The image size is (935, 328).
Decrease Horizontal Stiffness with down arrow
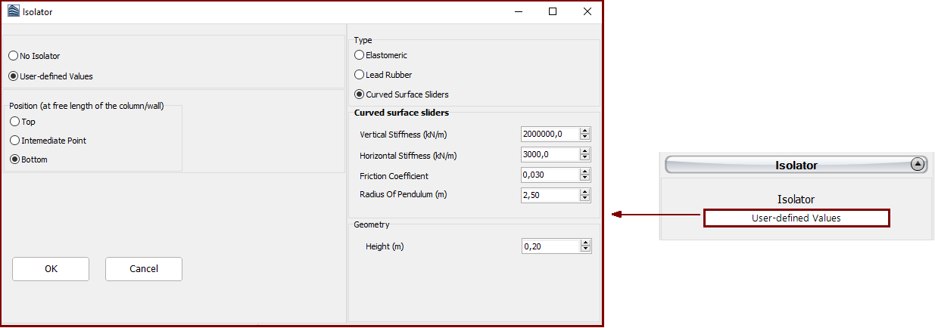click(584, 158)
